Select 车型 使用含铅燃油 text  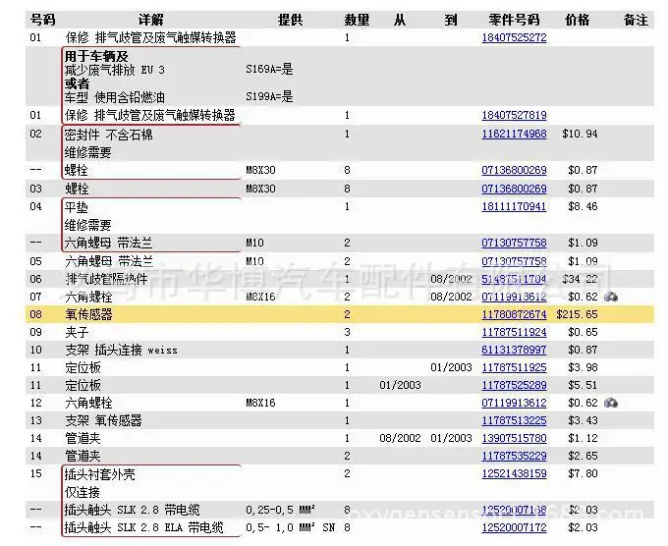click(115, 97)
